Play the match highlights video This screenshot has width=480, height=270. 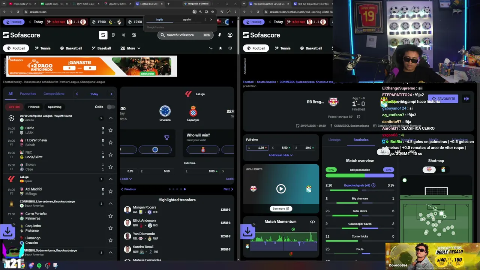point(281,189)
